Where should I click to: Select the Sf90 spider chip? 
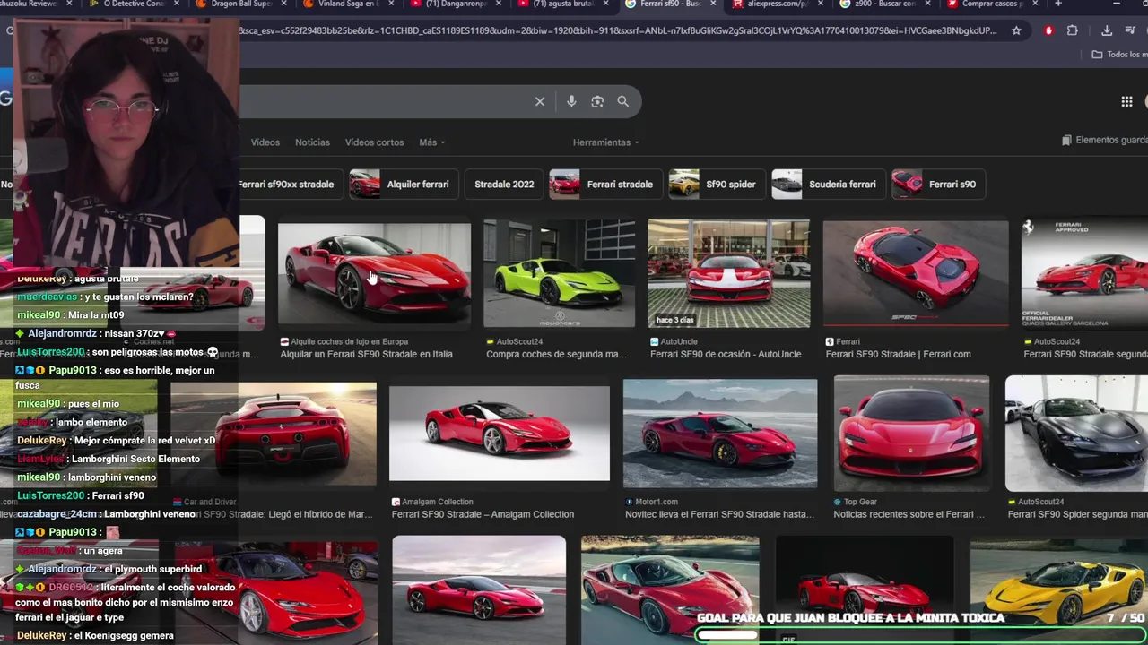tap(716, 185)
